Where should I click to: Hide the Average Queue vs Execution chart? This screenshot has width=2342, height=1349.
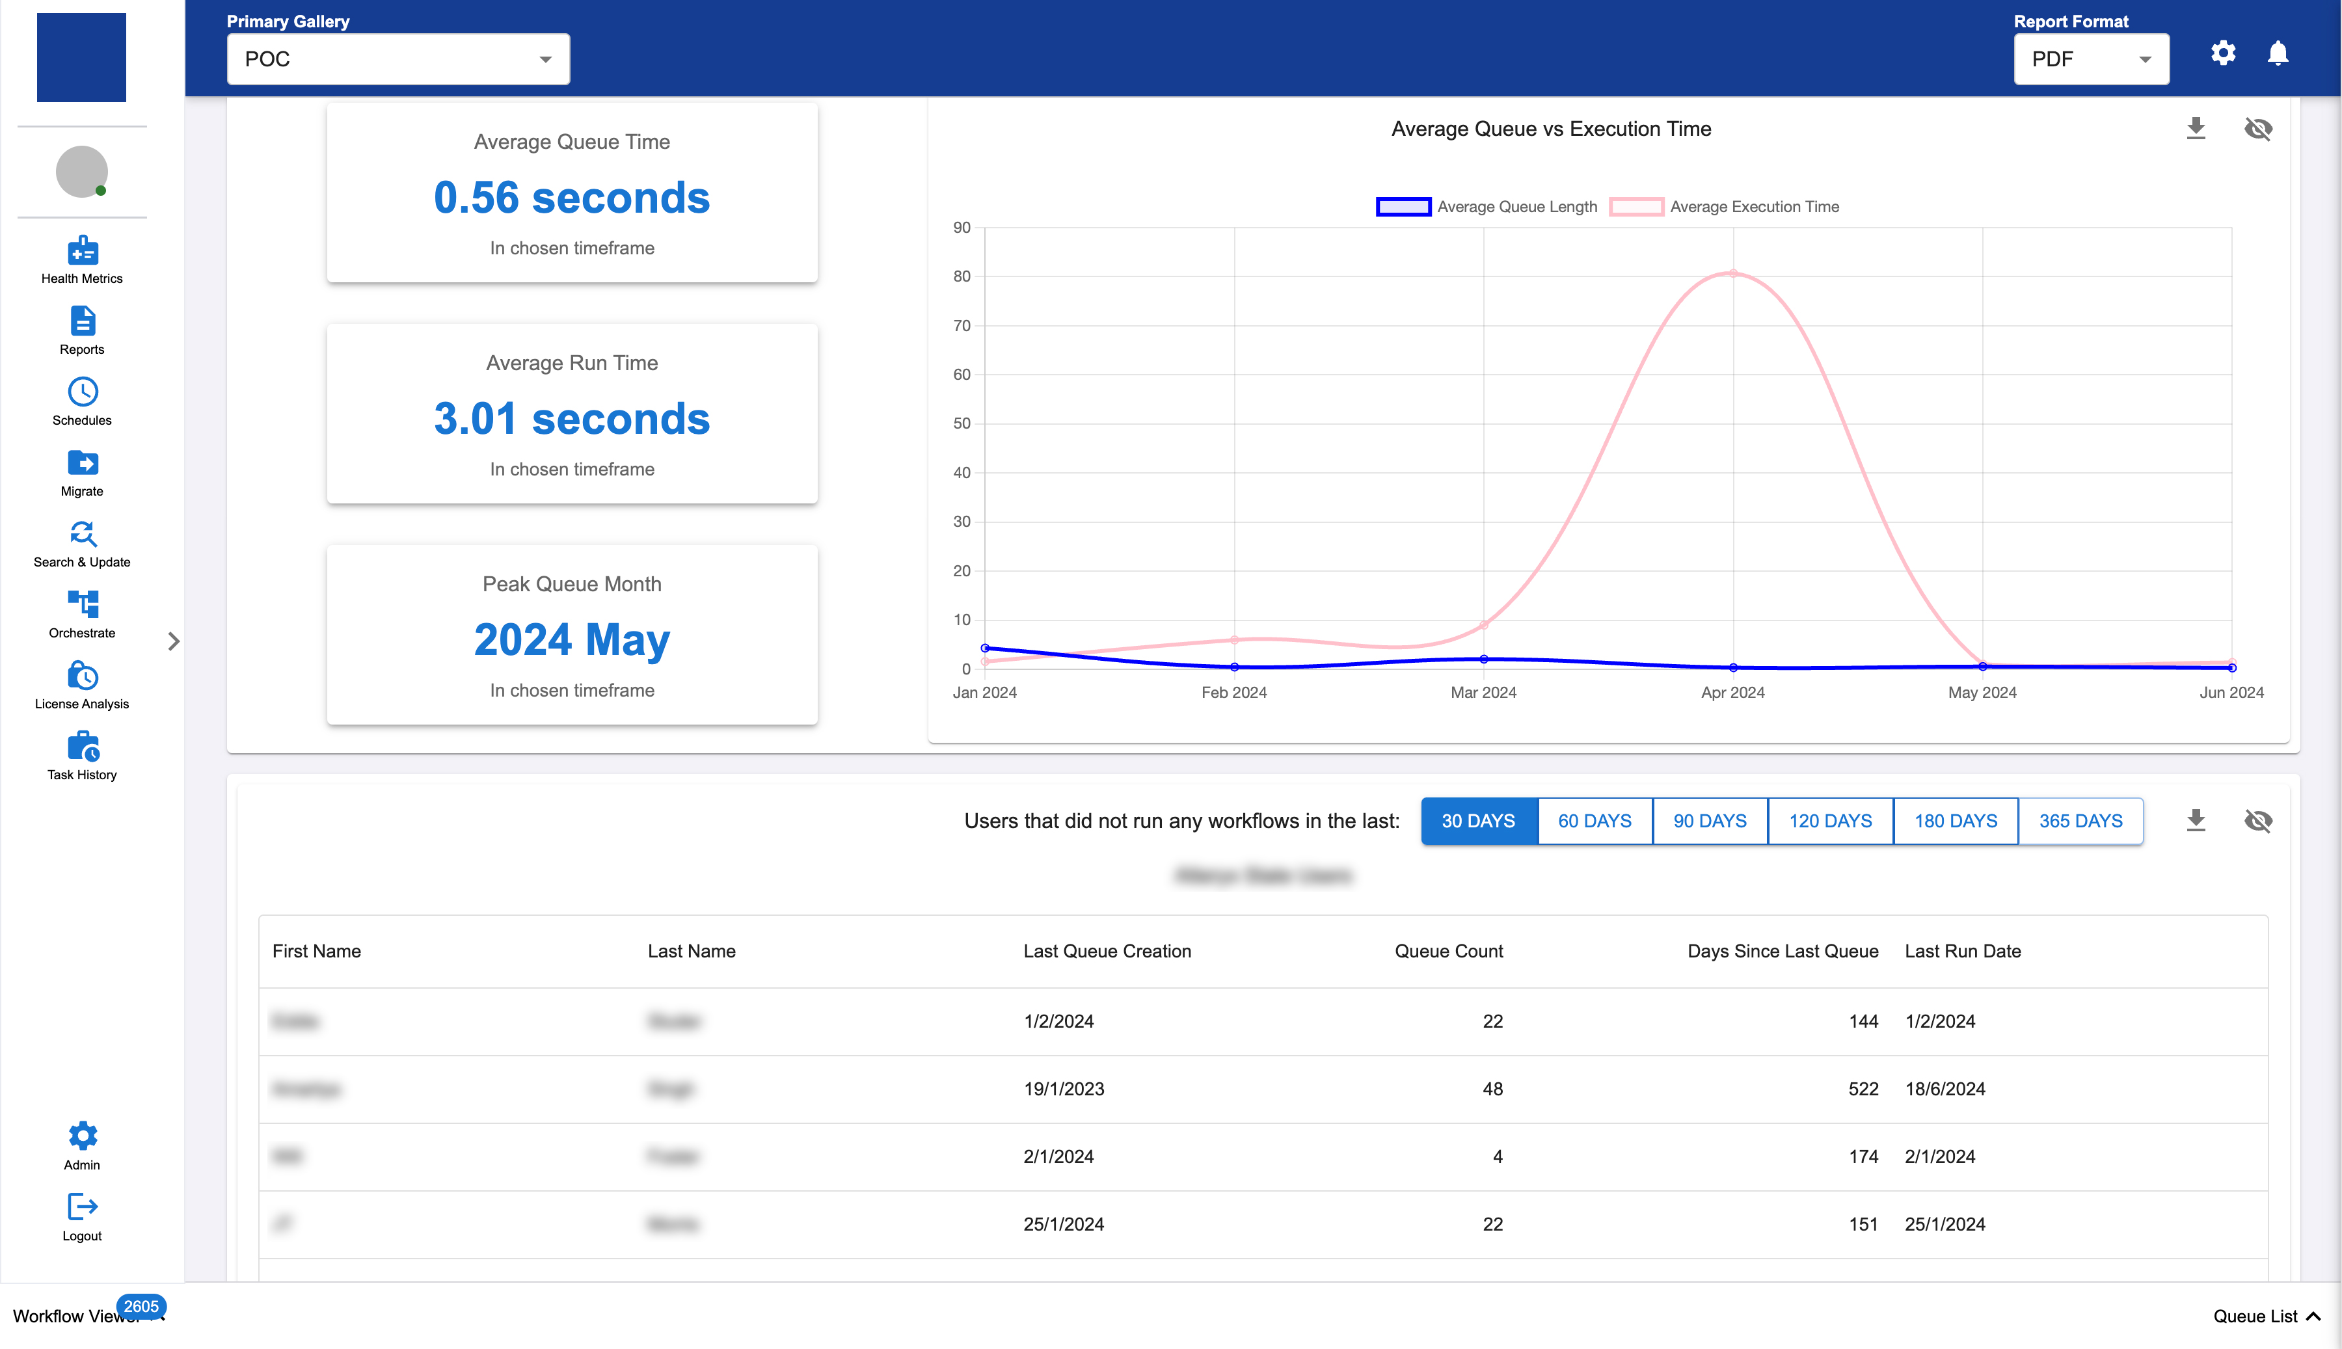tap(2257, 129)
